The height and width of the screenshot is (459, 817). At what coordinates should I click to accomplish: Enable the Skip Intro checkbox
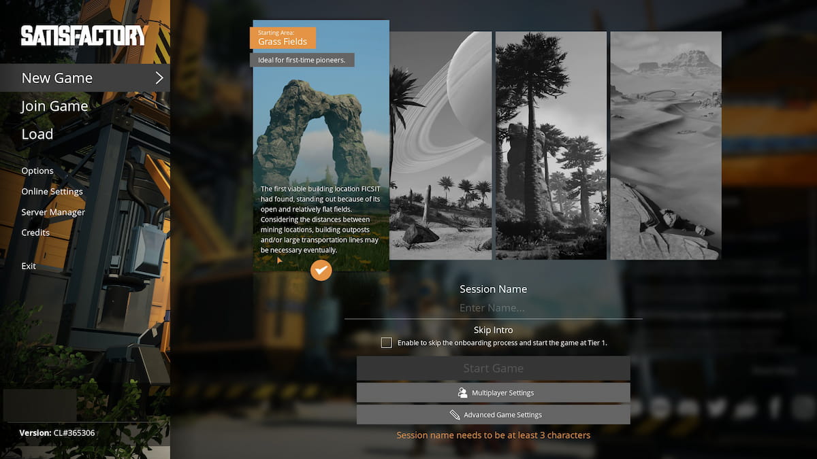(387, 343)
